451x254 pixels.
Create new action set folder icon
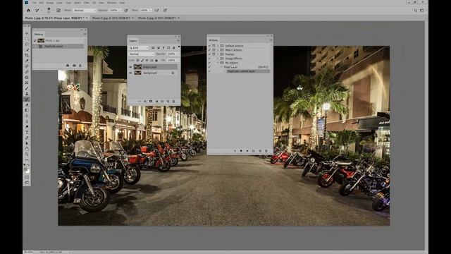coord(254,150)
